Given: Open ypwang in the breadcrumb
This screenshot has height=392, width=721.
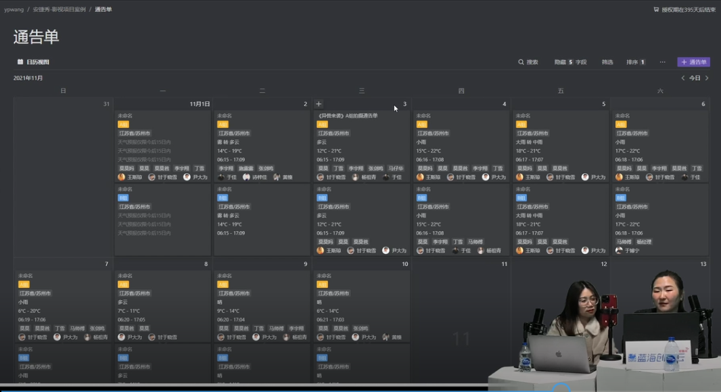Looking at the screenshot, I should pyautogui.click(x=14, y=9).
